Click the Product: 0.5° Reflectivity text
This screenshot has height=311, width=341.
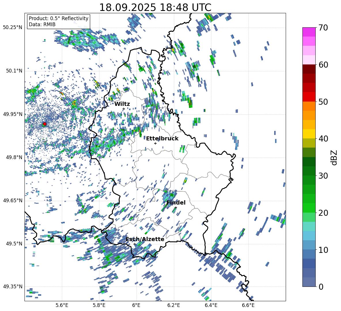coord(58,18)
